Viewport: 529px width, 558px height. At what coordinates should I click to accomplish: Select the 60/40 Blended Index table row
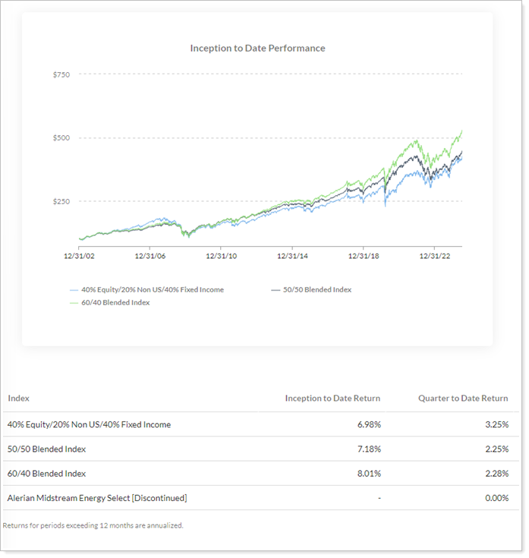46,474
